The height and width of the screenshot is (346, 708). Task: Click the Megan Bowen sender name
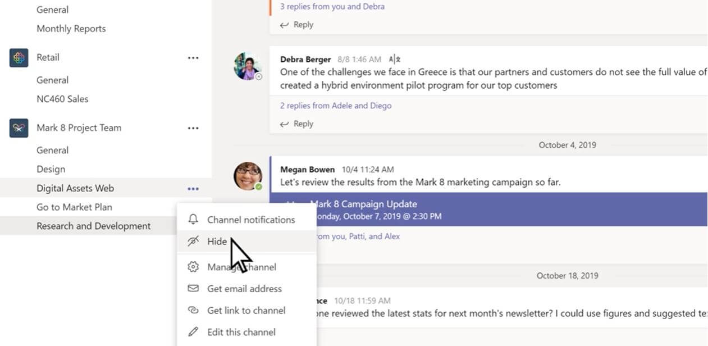pos(307,169)
